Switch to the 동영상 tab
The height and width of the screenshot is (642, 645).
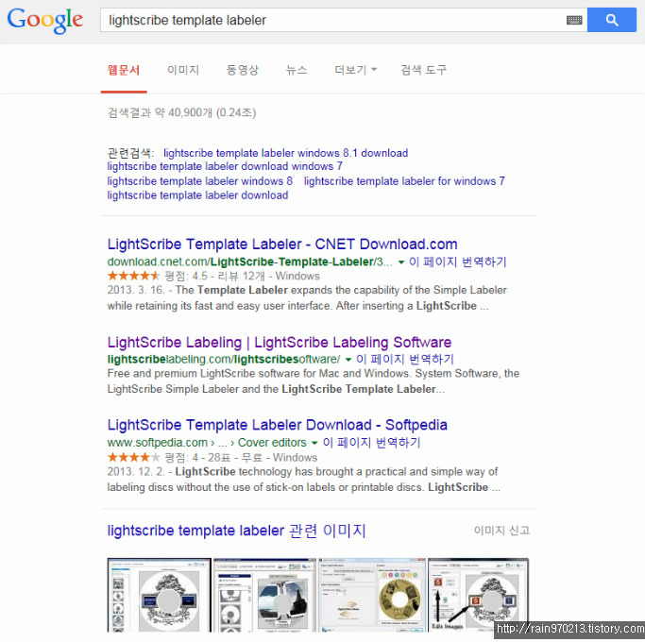tap(243, 70)
